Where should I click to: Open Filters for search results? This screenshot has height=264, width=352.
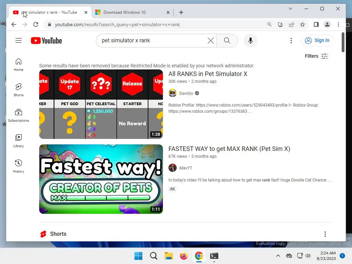pyautogui.click(x=316, y=56)
